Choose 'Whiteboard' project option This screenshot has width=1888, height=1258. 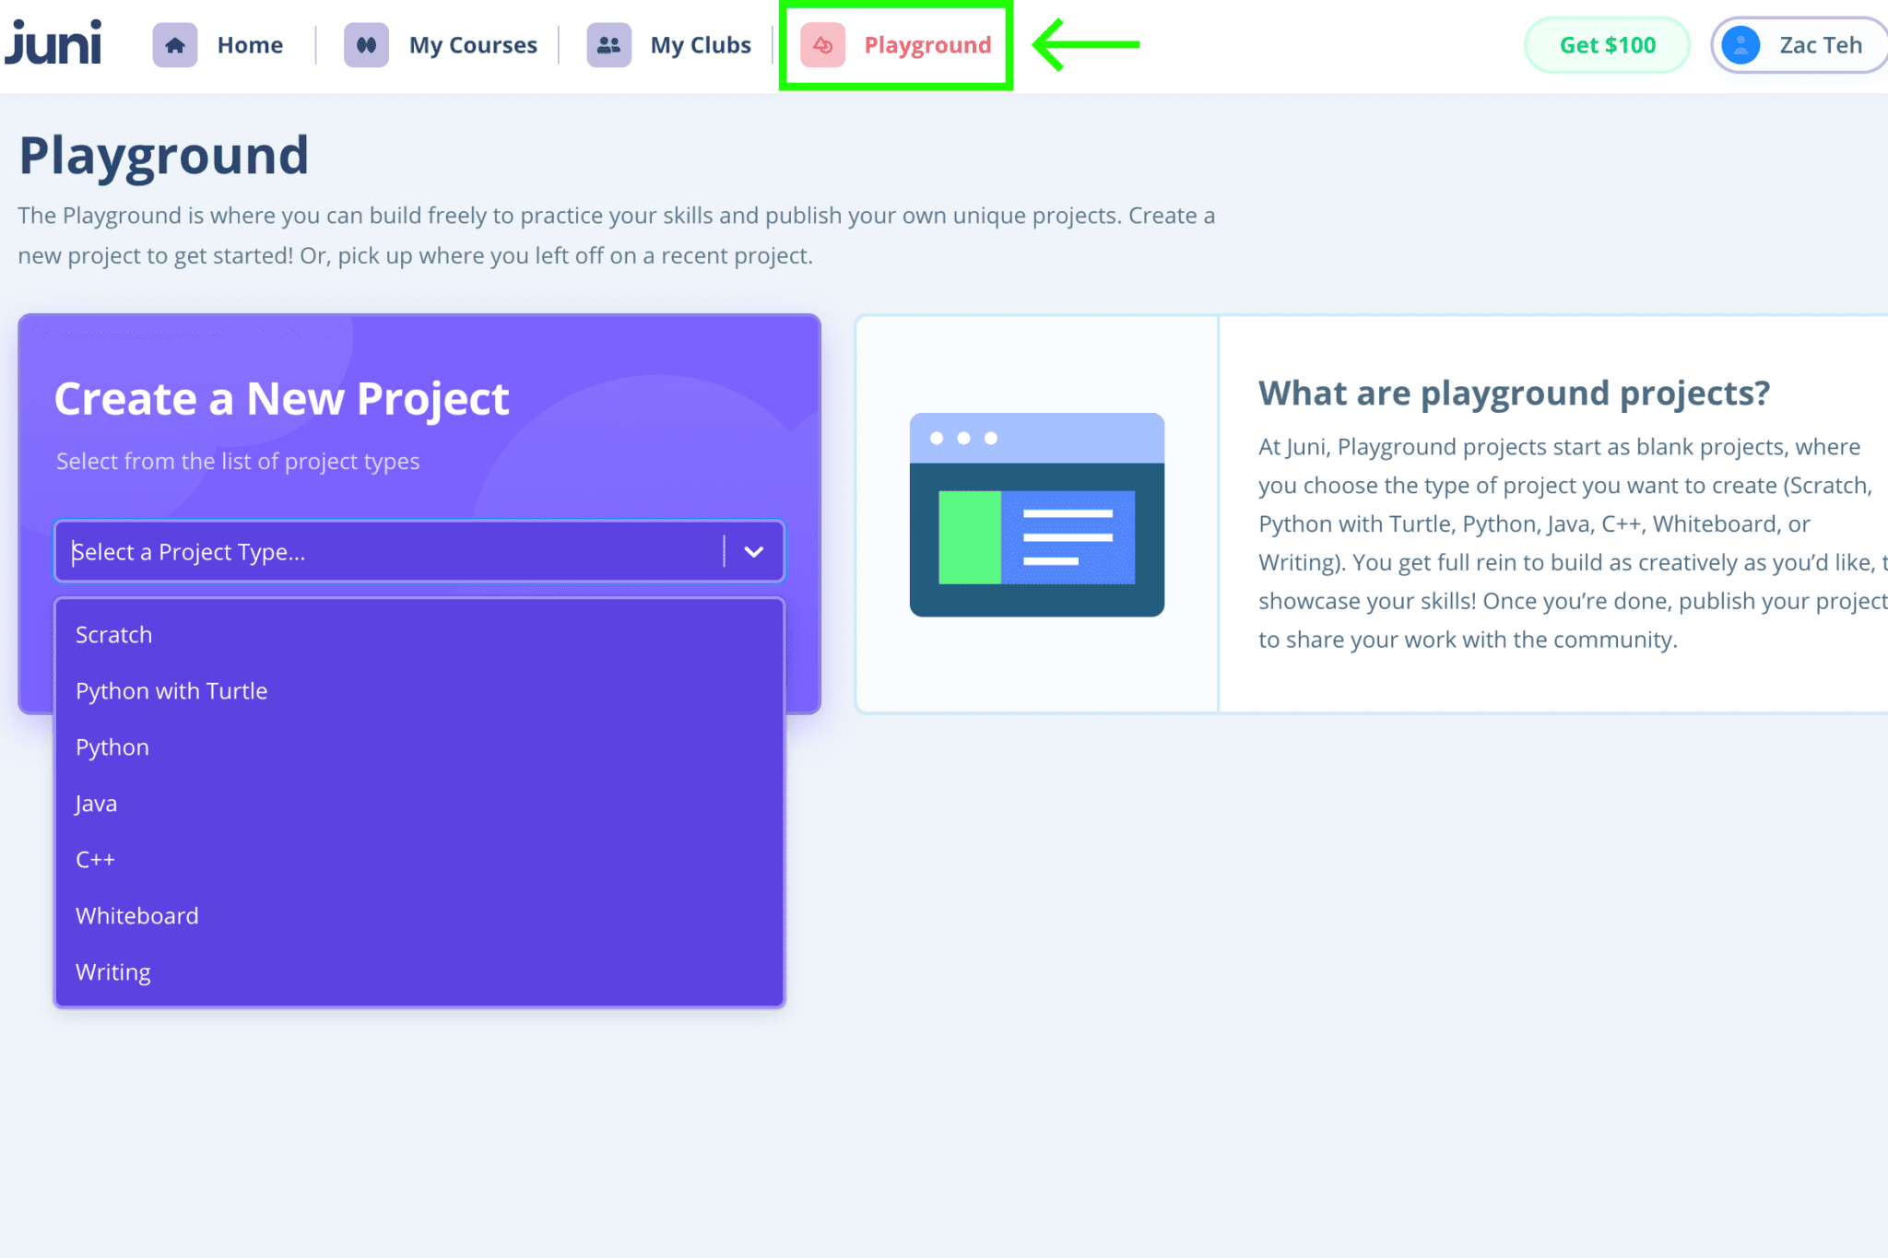point(136,915)
